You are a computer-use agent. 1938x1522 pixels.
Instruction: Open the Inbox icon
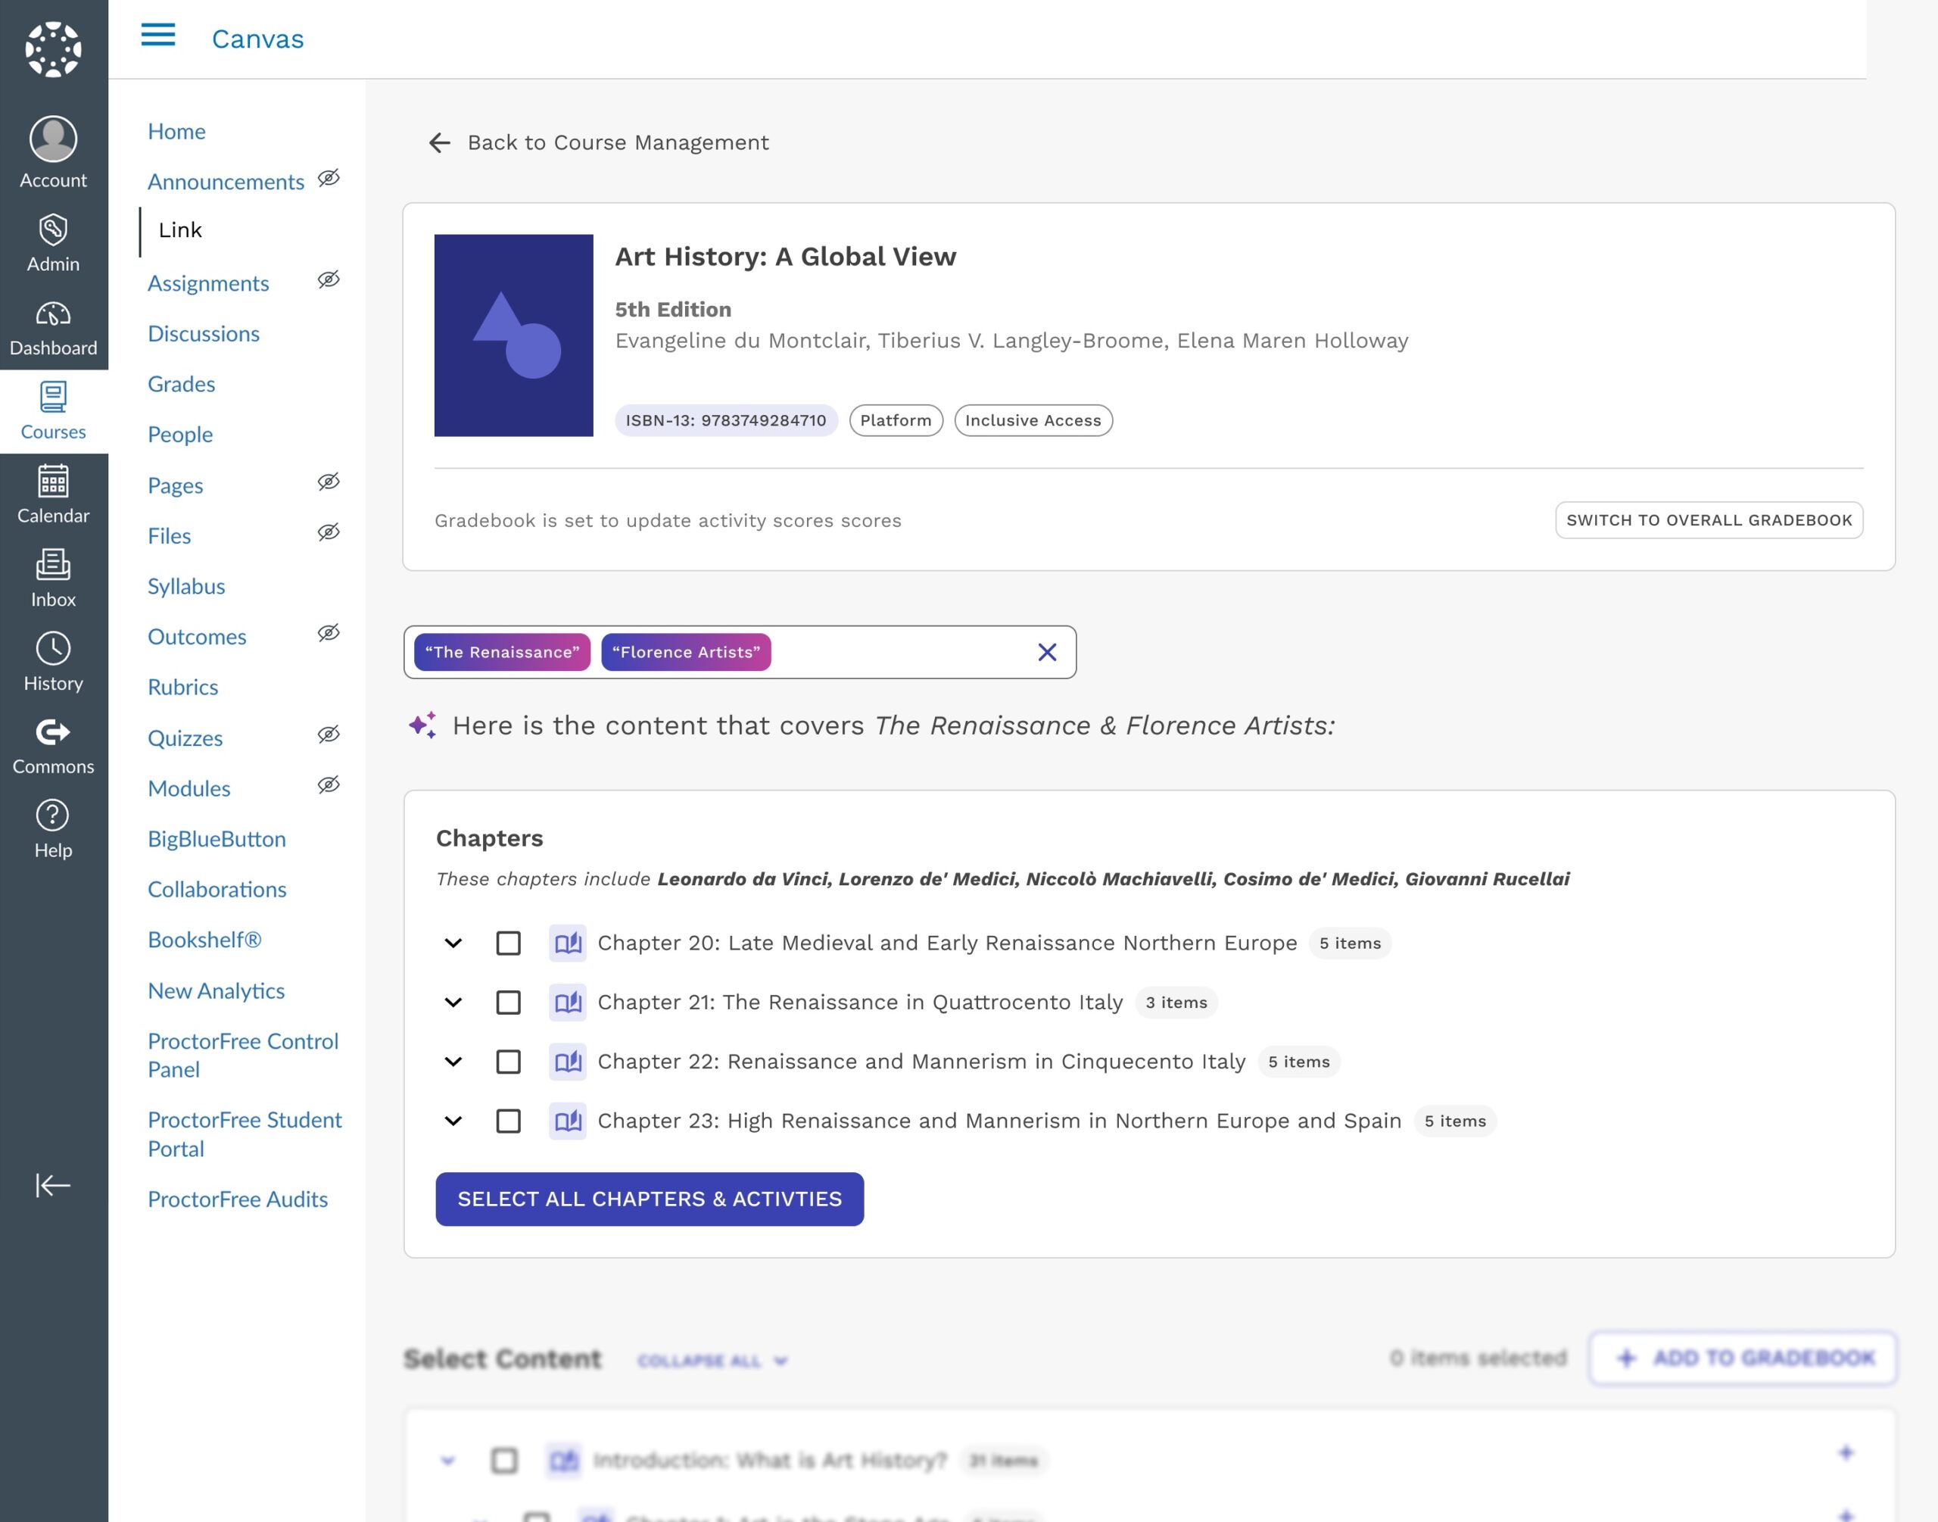54,565
